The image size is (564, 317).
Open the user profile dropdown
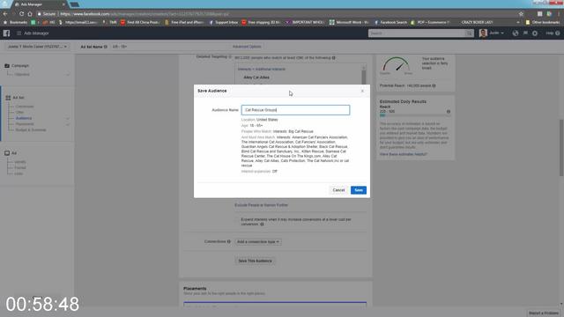[x=496, y=33]
